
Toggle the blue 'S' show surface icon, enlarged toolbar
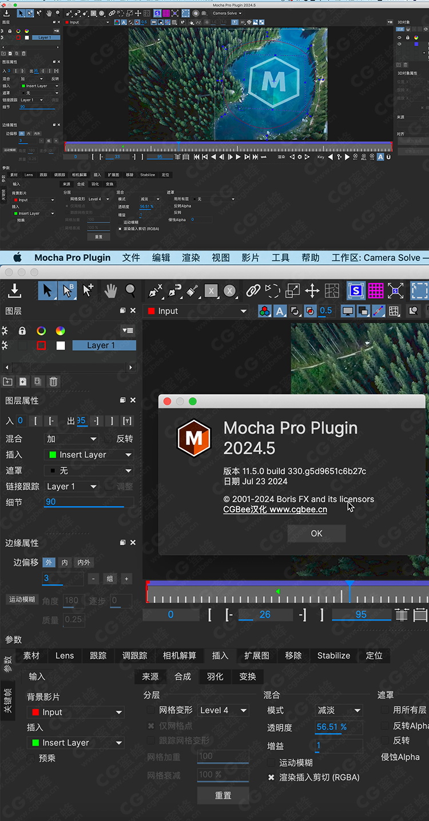pos(356,291)
